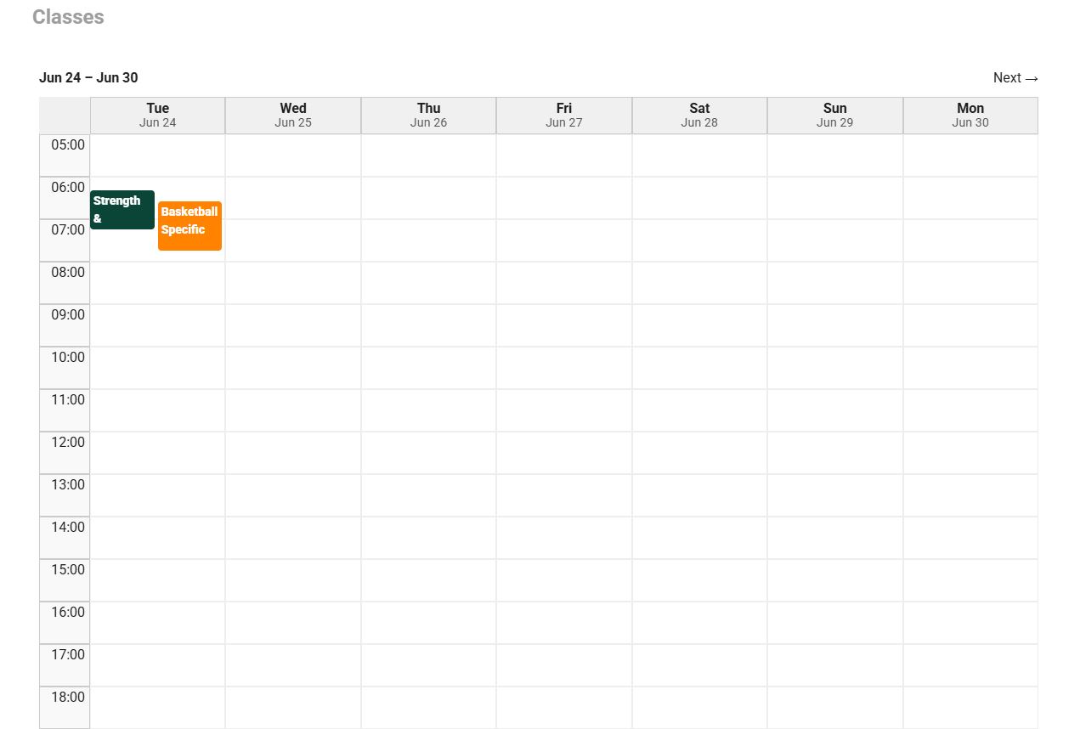Click the Classes heading
The width and height of the screenshot is (1080, 729).
click(68, 17)
